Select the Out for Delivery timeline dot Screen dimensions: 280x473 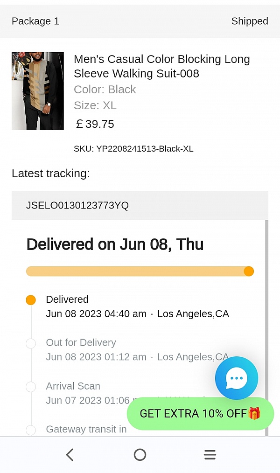pos(31,344)
